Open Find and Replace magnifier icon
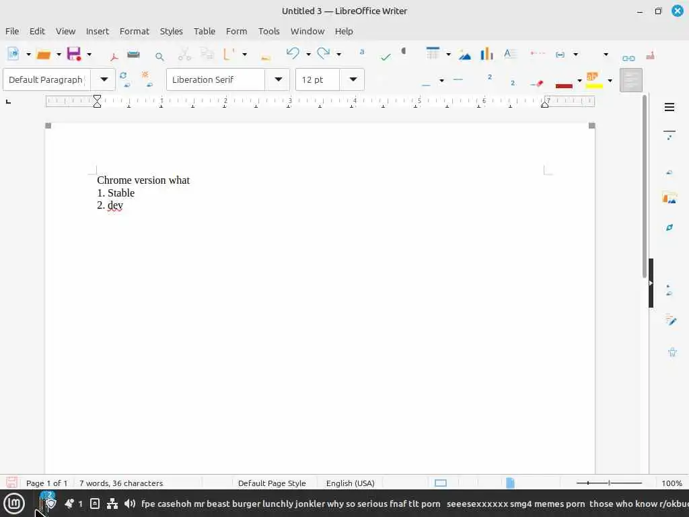The image size is (689, 517). (x=159, y=57)
